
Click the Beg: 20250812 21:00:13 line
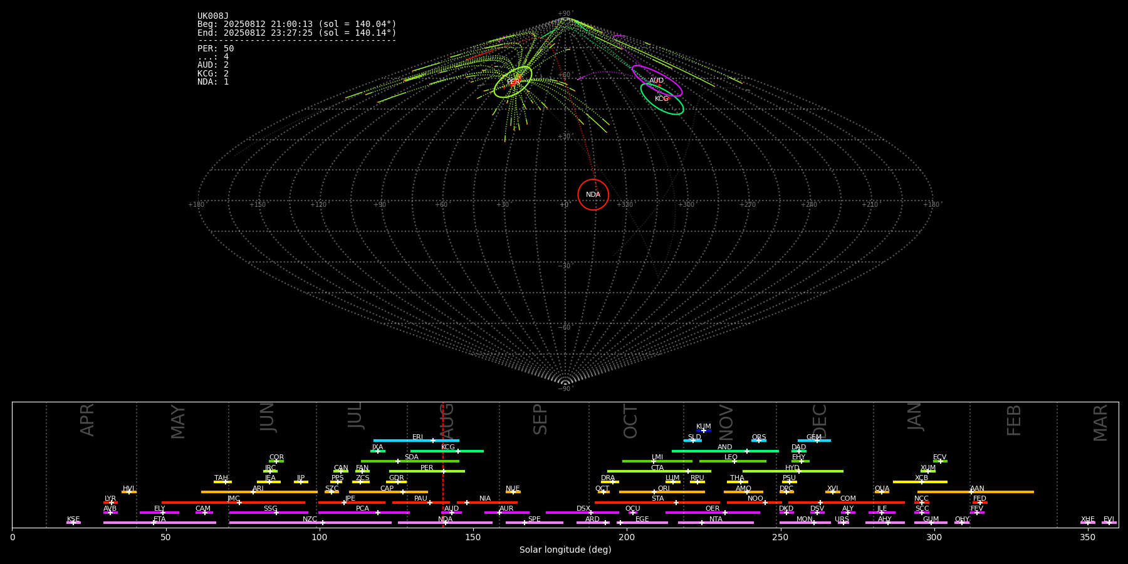[x=297, y=24]
